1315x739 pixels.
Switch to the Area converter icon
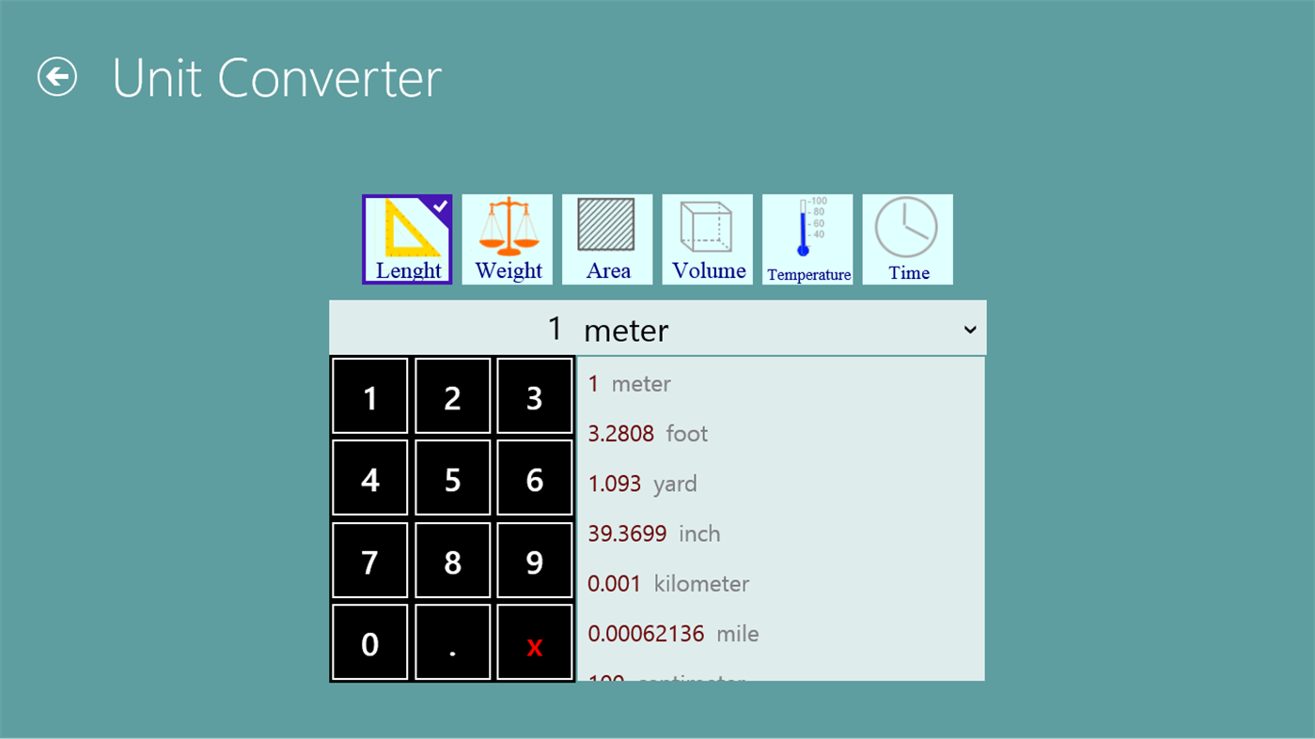[606, 239]
